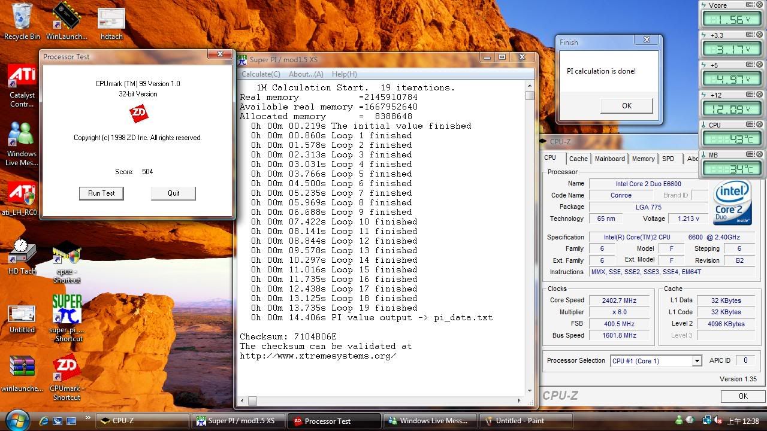Switch to the CPU-Z taskbar button
The height and width of the screenshot is (431, 767).
[142, 421]
